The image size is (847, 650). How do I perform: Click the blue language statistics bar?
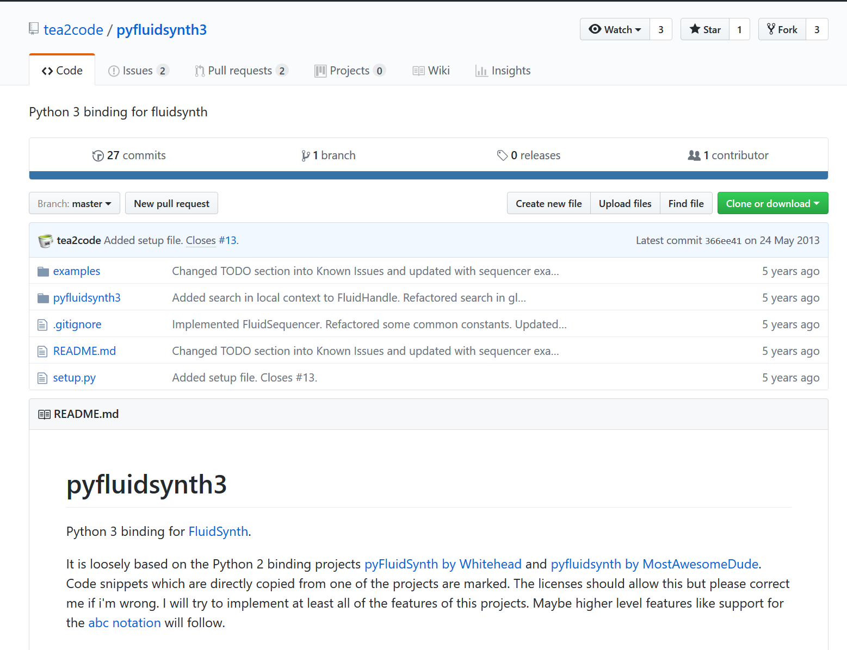coord(429,175)
